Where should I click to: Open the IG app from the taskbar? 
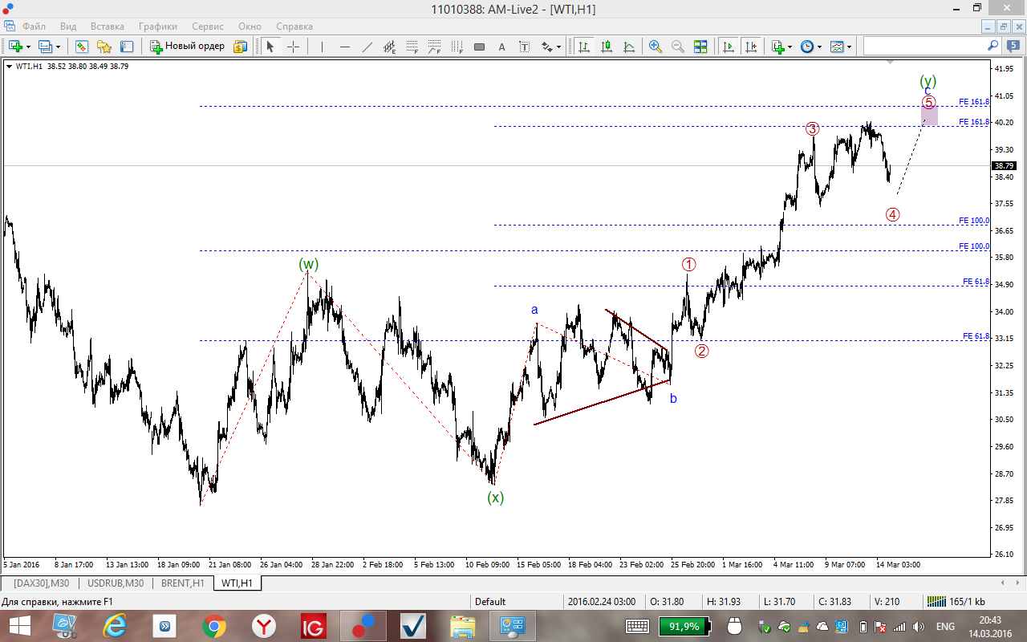(x=314, y=626)
